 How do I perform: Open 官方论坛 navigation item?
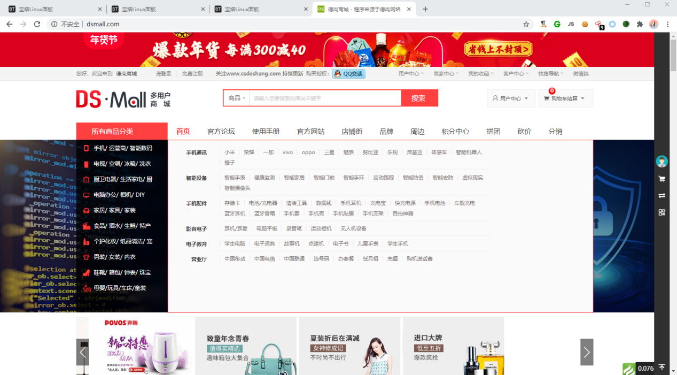(221, 132)
